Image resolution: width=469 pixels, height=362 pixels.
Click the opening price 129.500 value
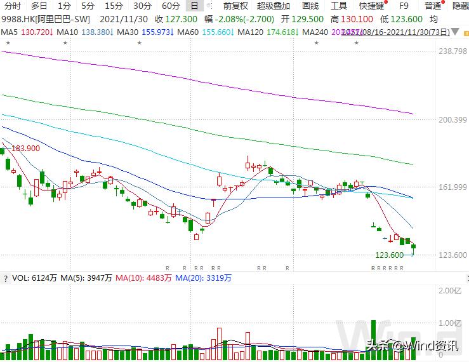pyautogui.click(x=307, y=19)
